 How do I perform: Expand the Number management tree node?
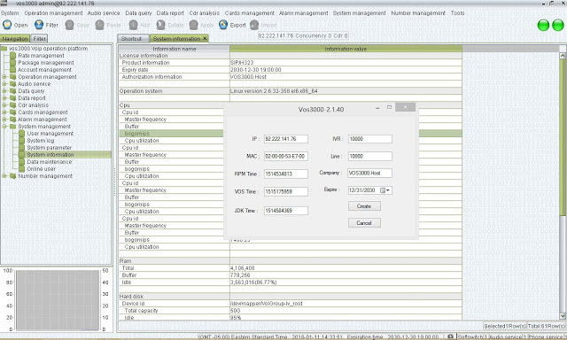4,176
